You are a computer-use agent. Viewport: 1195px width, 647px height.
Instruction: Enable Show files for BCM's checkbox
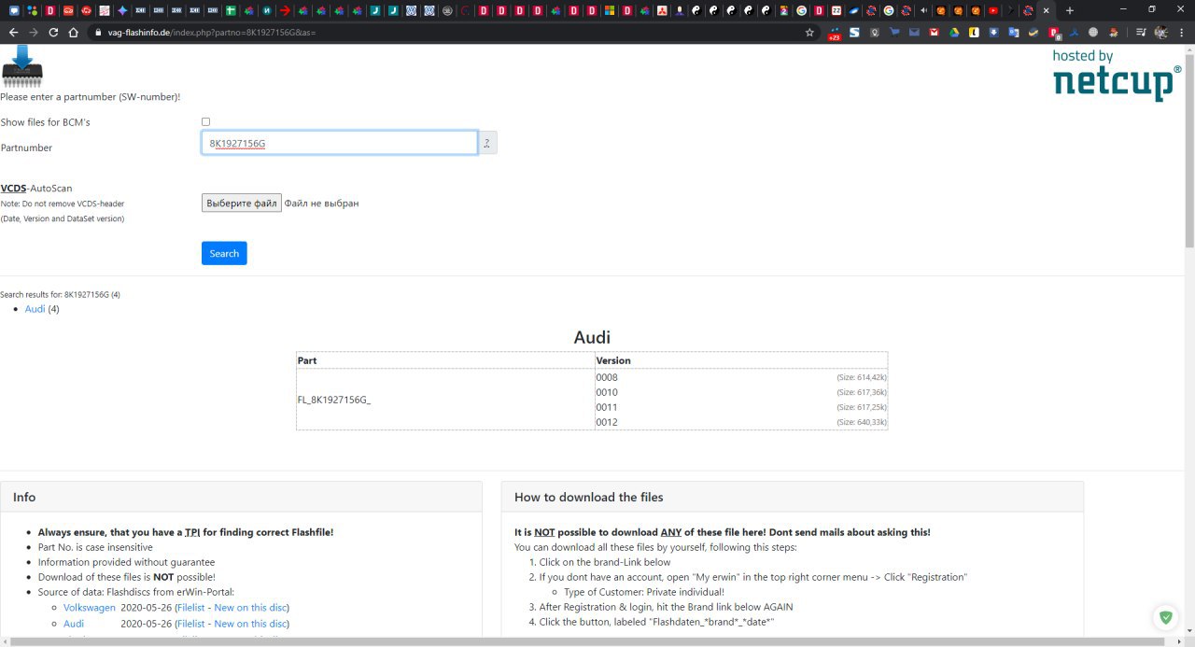point(206,121)
